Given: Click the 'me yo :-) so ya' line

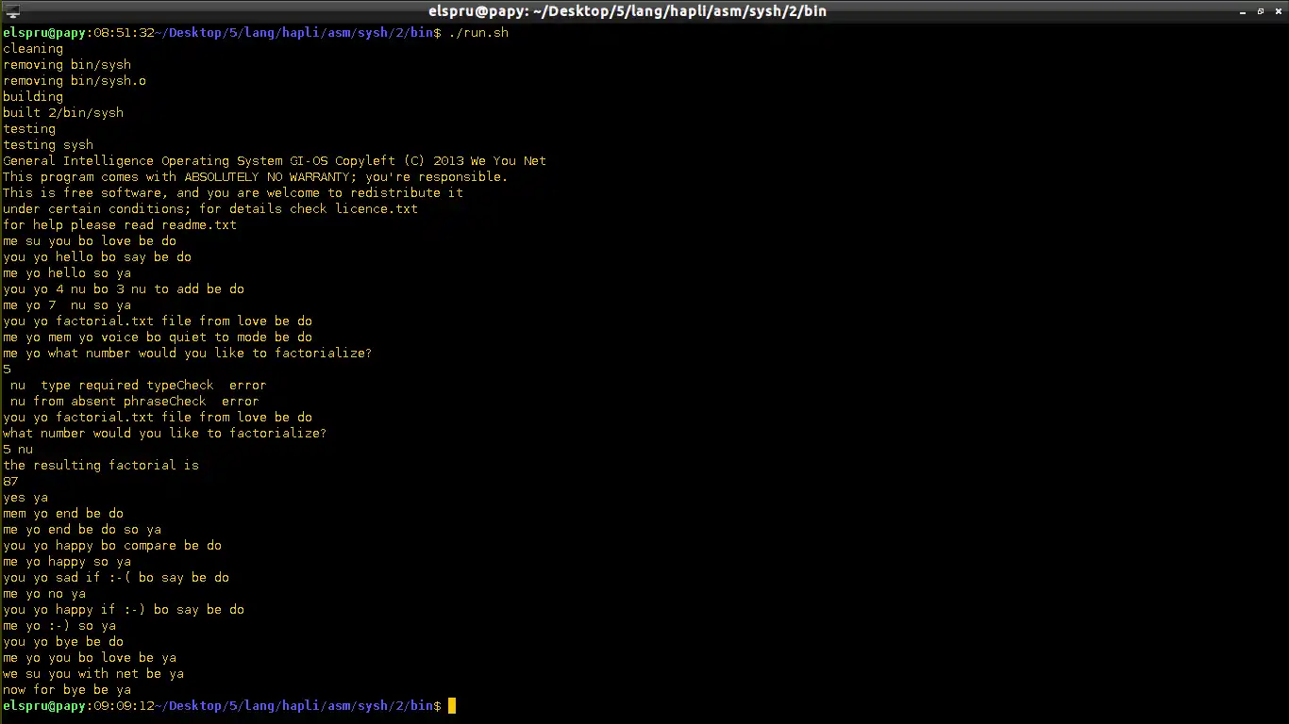Looking at the screenshot, I should tap(59, 626).
